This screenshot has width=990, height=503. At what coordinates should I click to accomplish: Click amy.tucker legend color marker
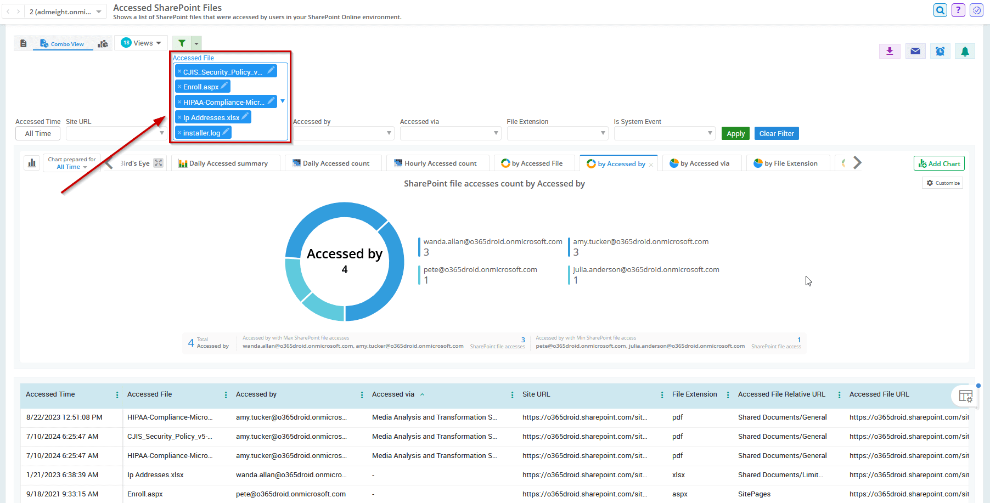[x=569, y=247]
